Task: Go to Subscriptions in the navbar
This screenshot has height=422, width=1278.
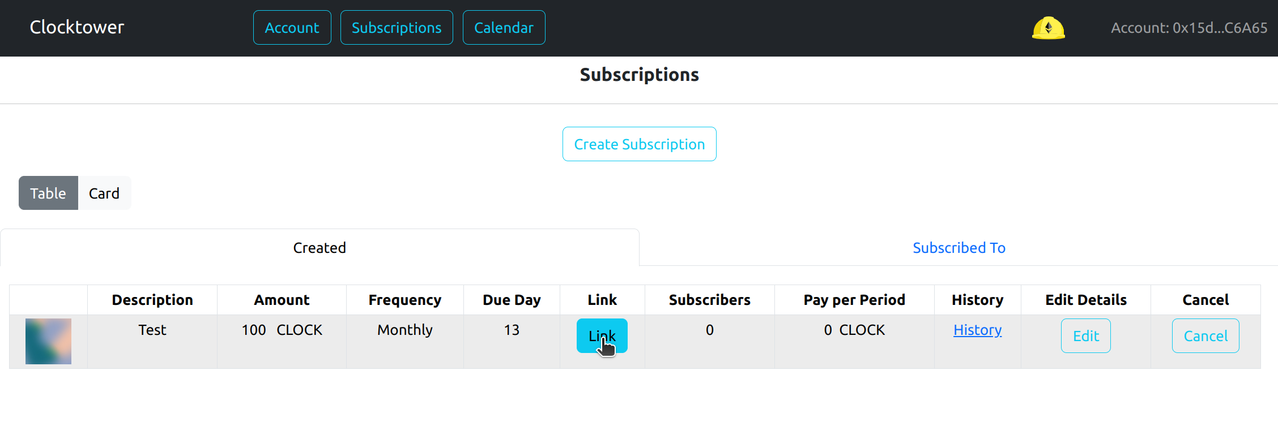Action: click(397, 28)
